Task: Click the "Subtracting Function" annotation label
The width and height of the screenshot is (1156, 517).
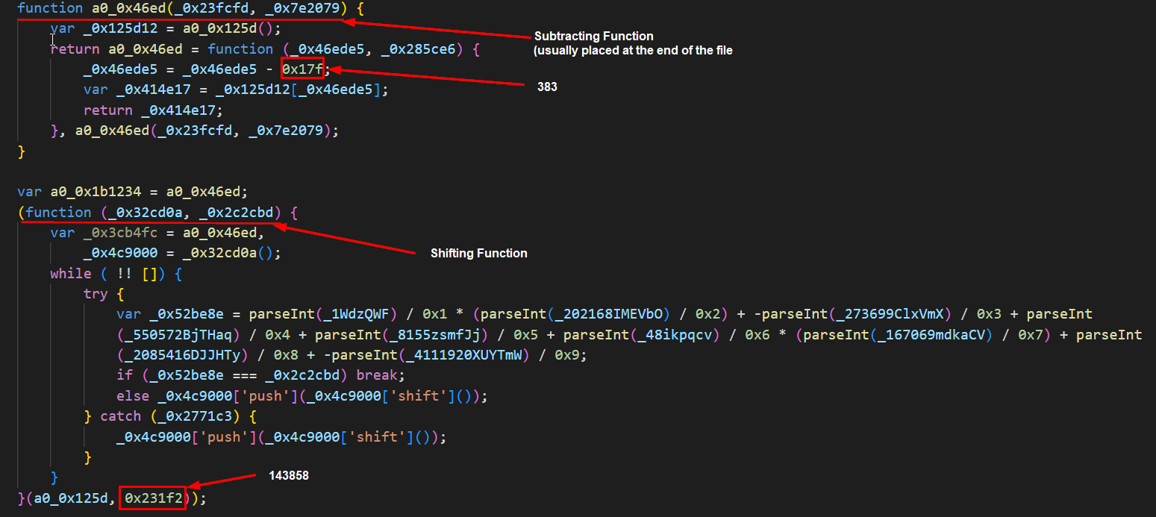Action: [x=593, y=37]
